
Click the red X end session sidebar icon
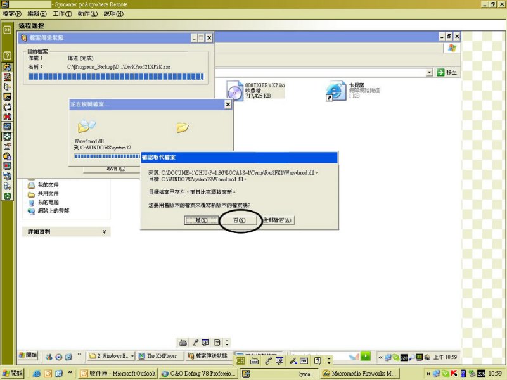point(7,117)
